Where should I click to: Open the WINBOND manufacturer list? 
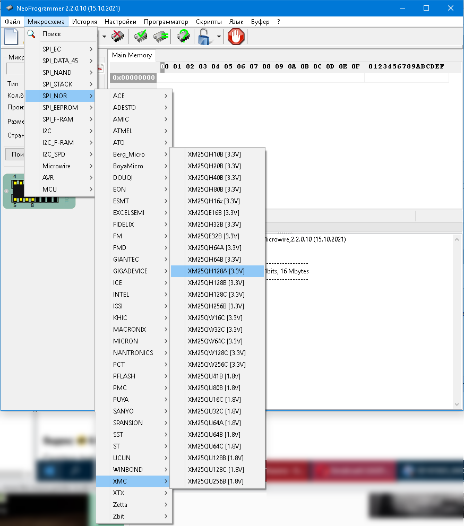134,470
